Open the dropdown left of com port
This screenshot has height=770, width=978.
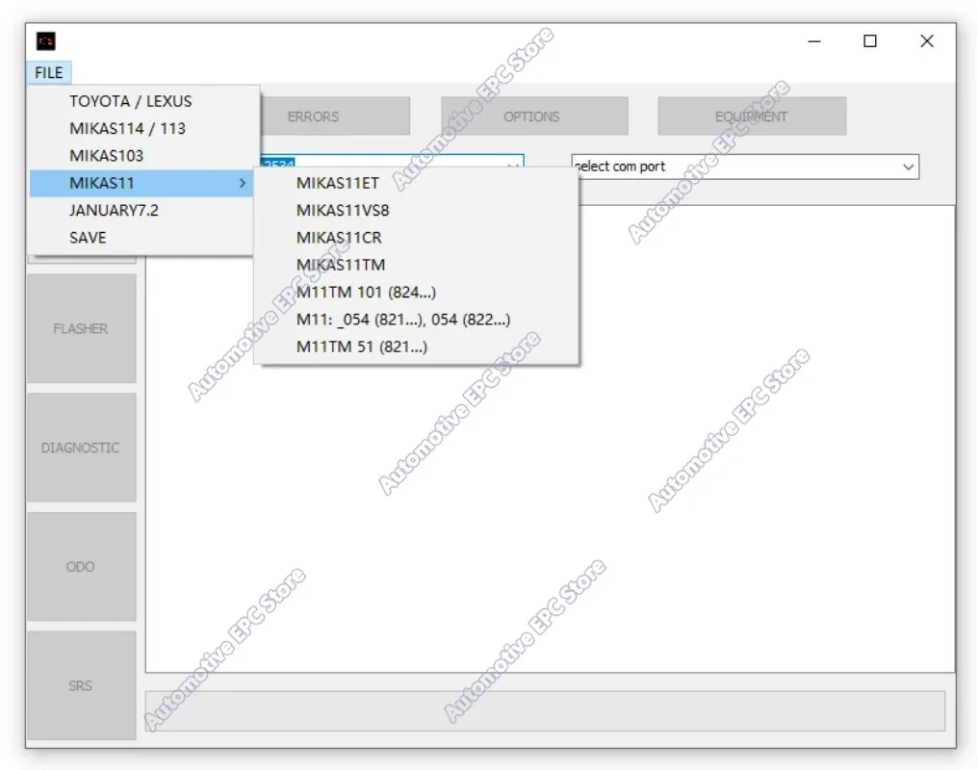pos(513,164)
